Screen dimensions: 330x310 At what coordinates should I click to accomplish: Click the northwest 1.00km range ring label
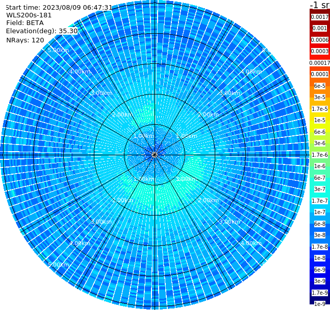144,136
